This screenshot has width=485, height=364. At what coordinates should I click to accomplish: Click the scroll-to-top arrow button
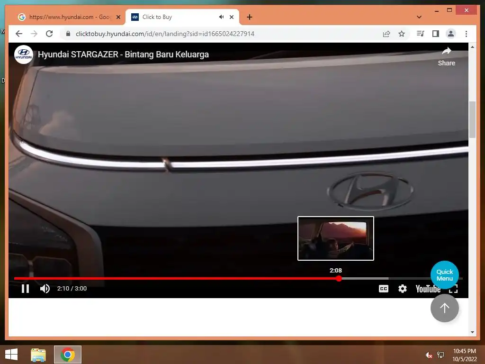444,308
